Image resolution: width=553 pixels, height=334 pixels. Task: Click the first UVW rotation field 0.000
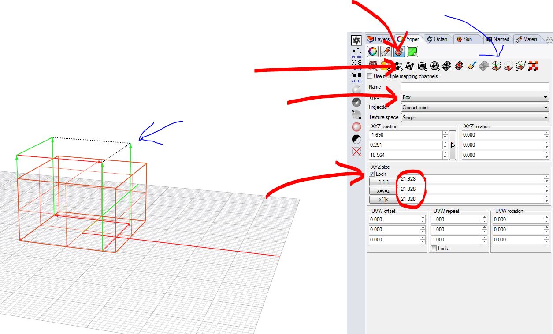tap(517, 219)
